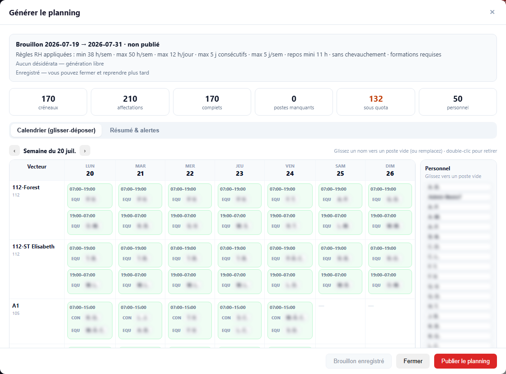Select 112-Forest Monday 07:00–19:00 shift
Viewport: 506px width, 374px height.
(x=90, y=196)
